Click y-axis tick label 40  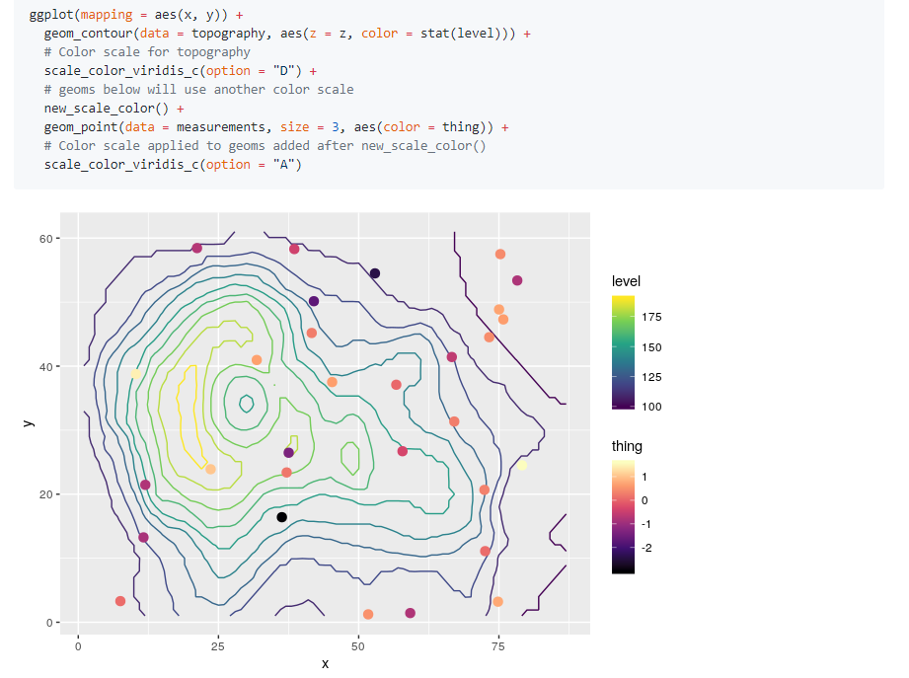click(45, 367)
